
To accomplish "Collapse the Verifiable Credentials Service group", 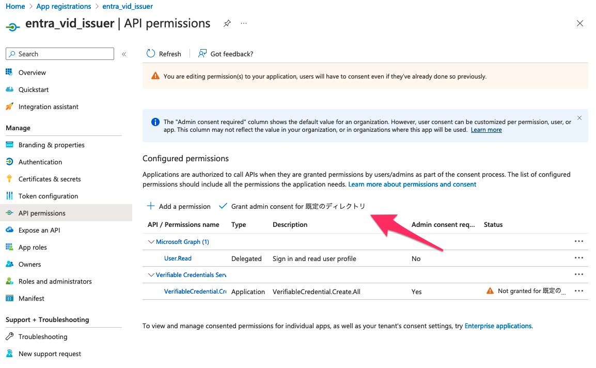I will click(151, 275).
